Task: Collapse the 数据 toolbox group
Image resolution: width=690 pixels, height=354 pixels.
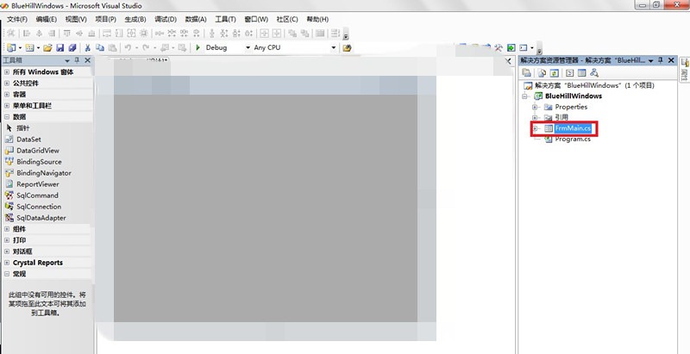Action: (x=7, y=117)
